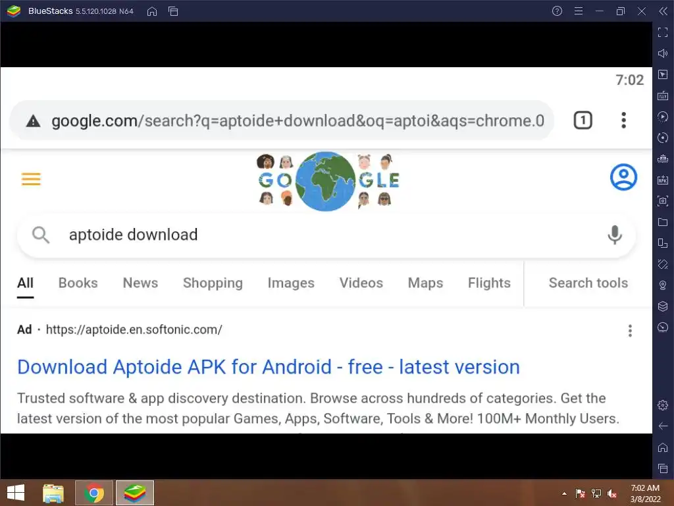Switch to Images results tab
674x506 pixels.
click(x=291, y=283)
